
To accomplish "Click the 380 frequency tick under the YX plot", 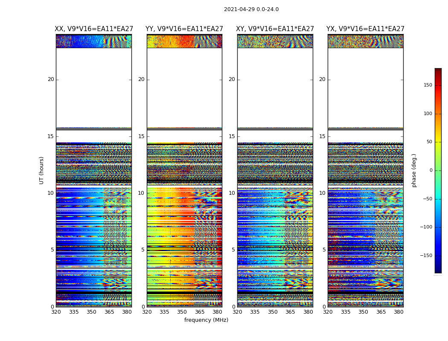I will click(x=399, y=312).
